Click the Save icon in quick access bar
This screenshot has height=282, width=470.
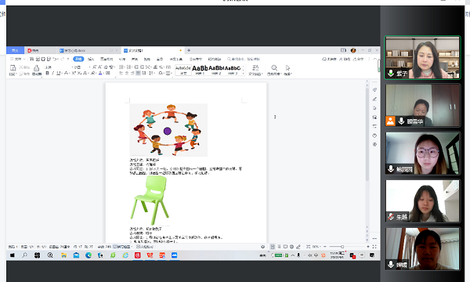(32, 59)
